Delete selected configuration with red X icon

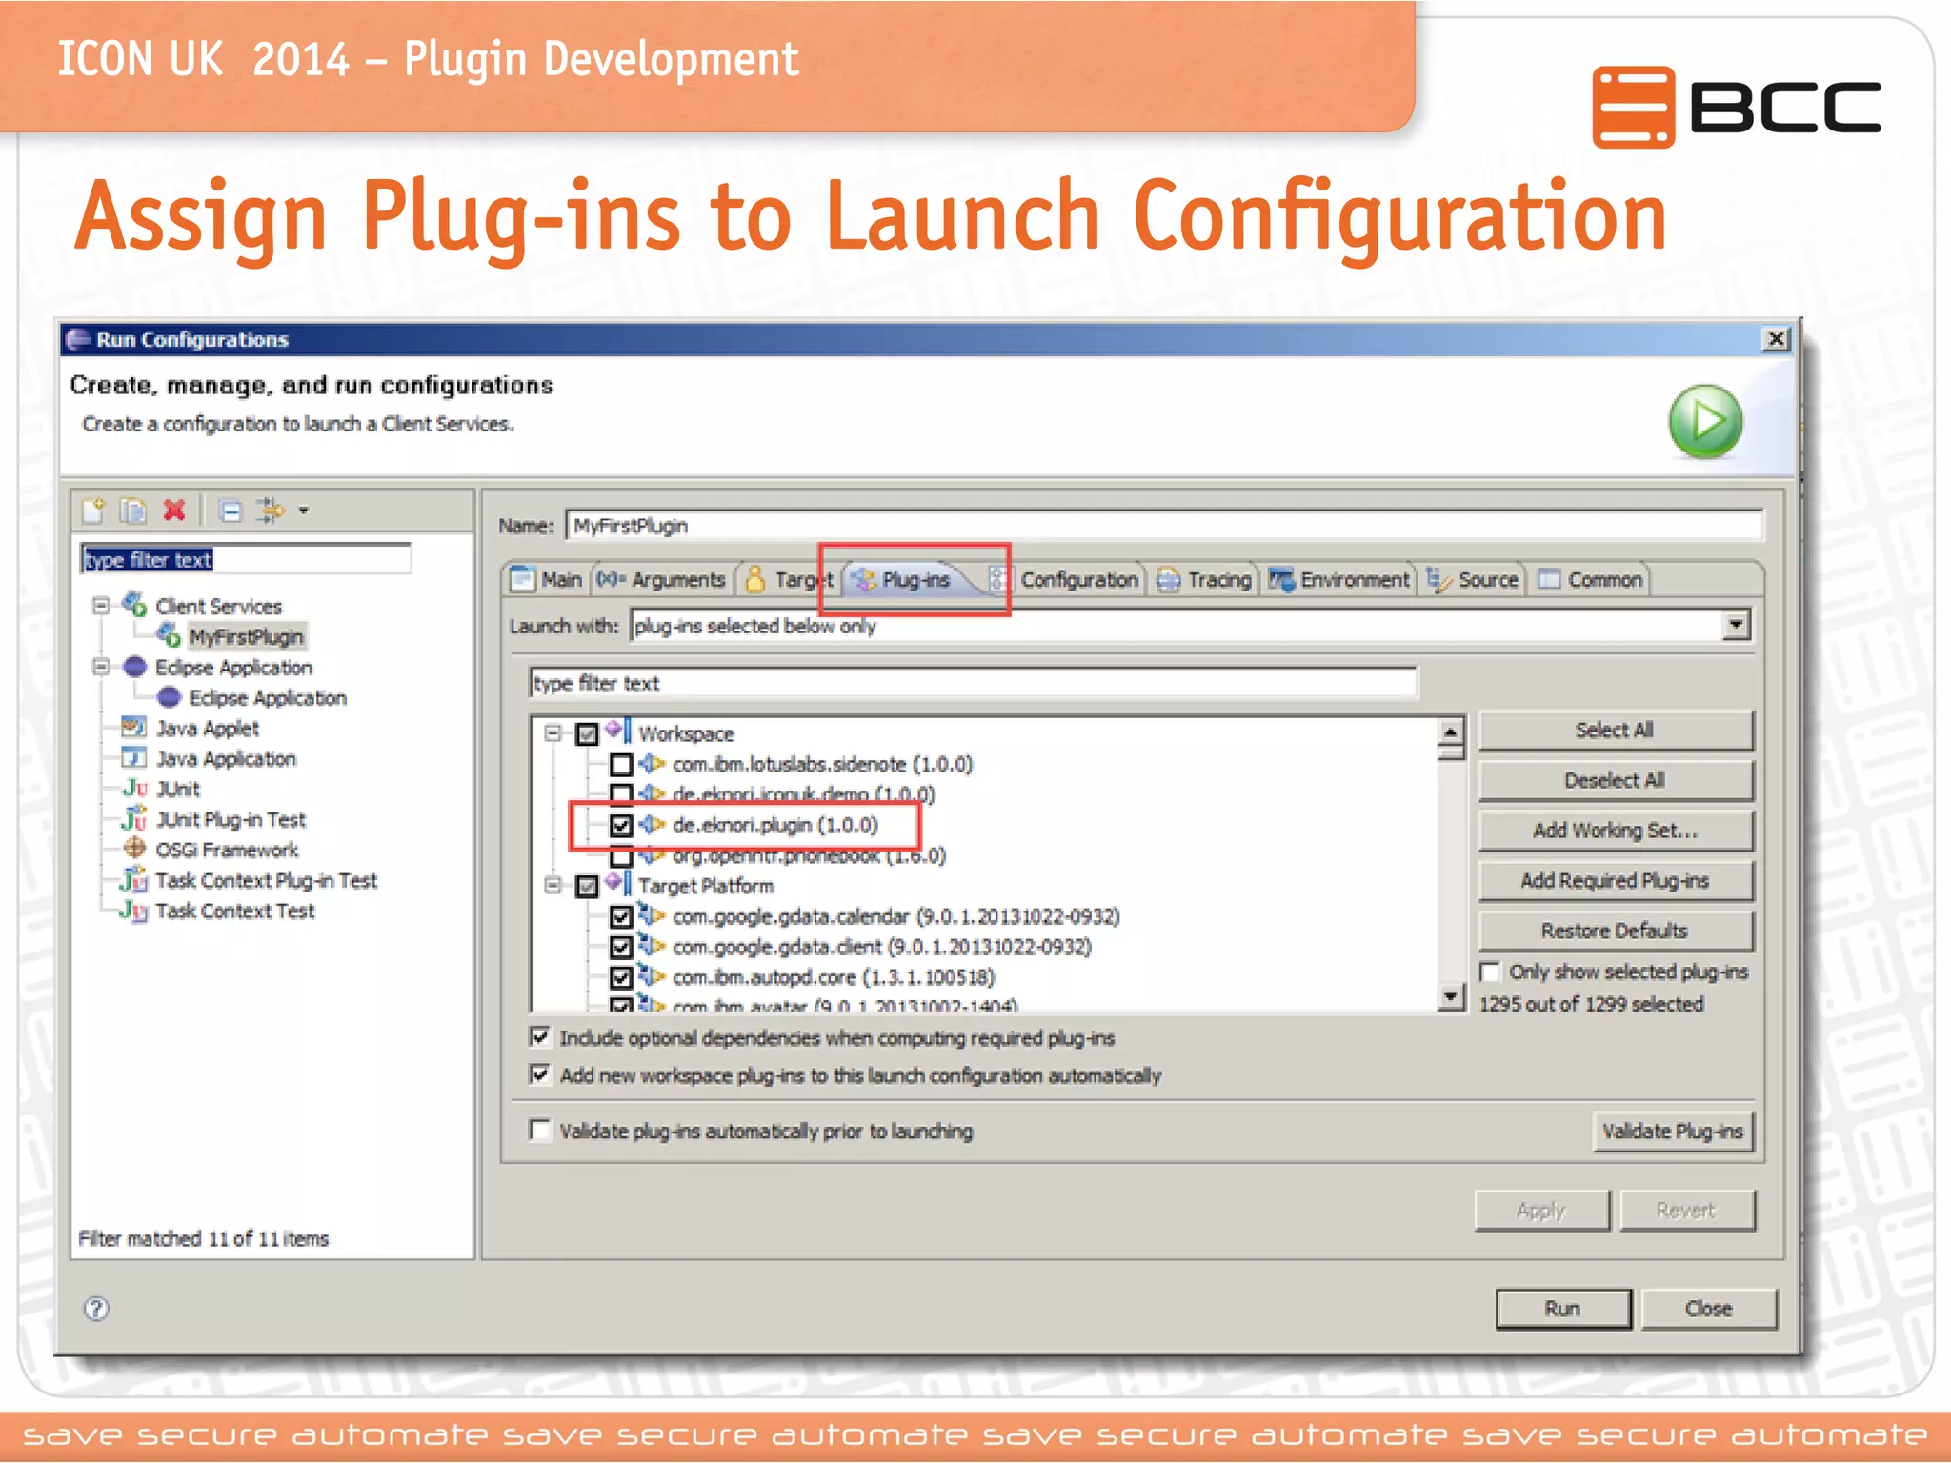click(173, 511)
